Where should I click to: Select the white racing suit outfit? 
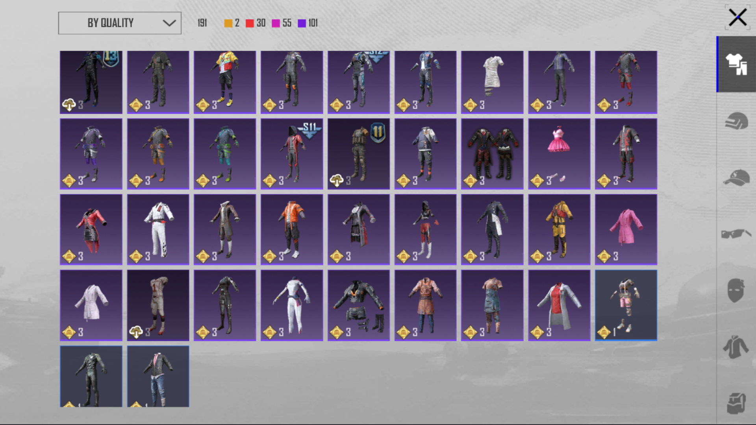158,229
